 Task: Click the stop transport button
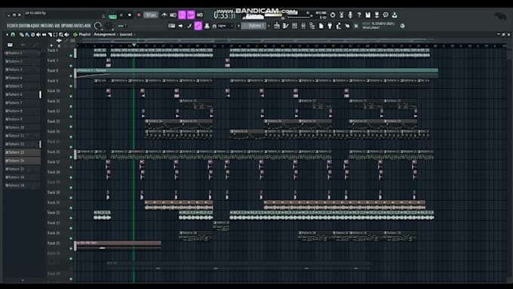coord(130,15)
